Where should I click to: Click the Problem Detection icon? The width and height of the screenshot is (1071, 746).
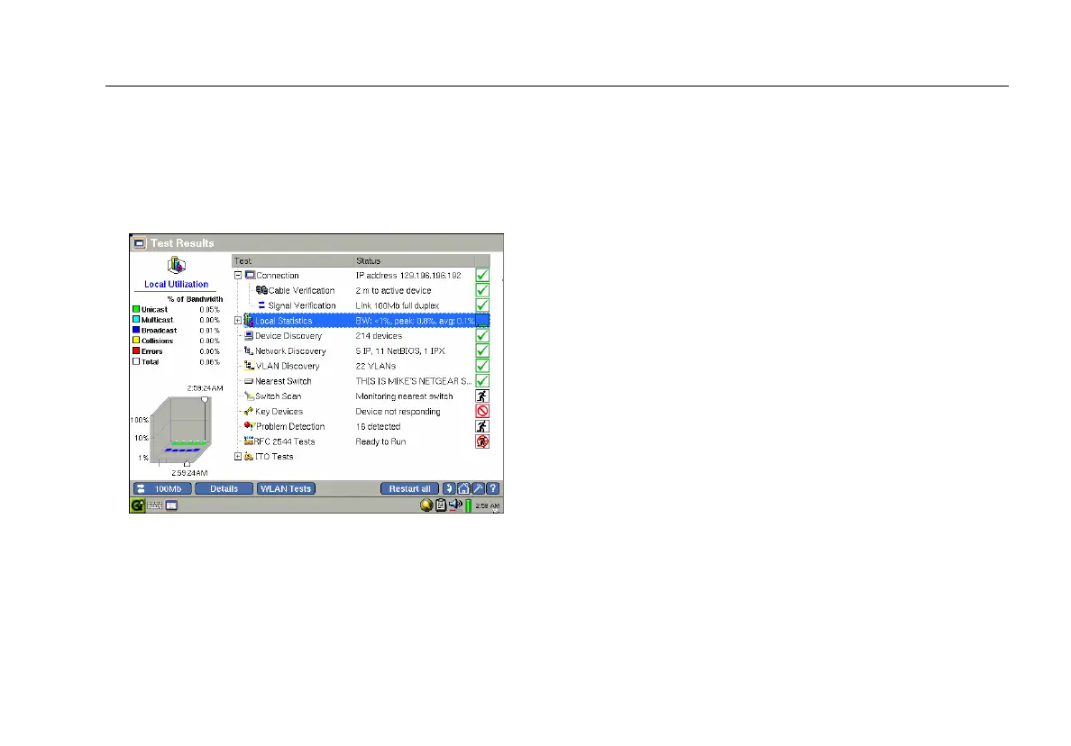tap(250, 426)
